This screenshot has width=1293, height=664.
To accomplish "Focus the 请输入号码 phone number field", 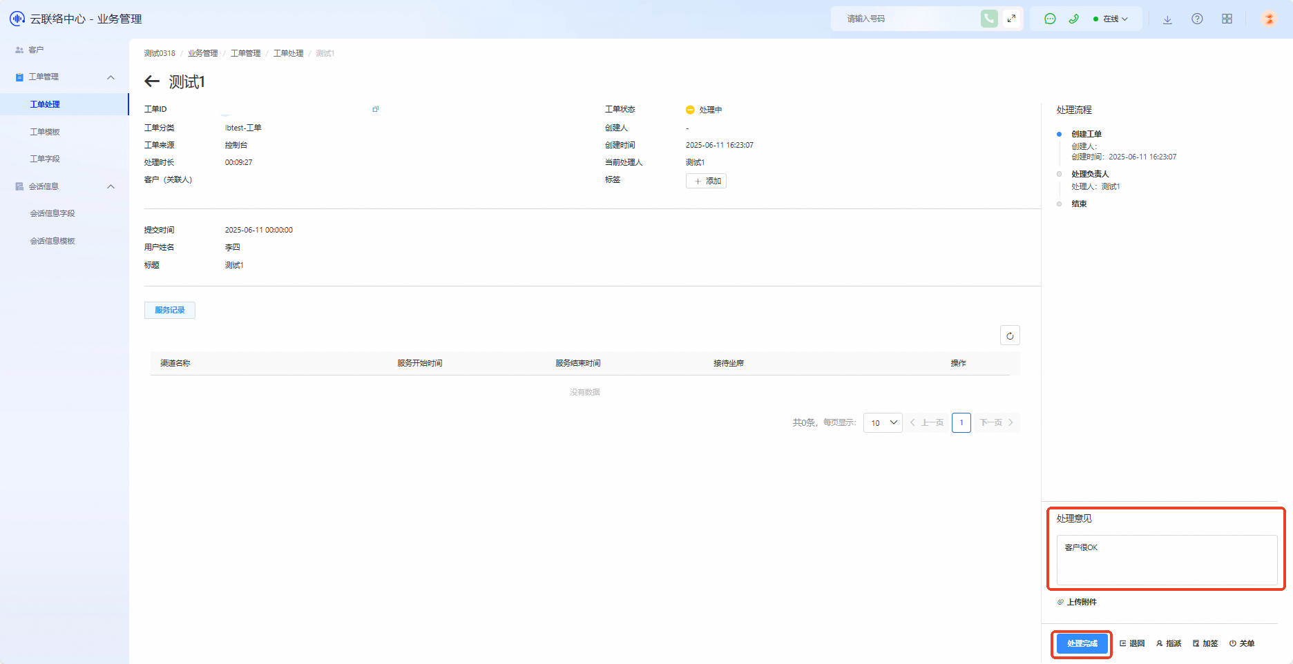I will pos(910,19).
